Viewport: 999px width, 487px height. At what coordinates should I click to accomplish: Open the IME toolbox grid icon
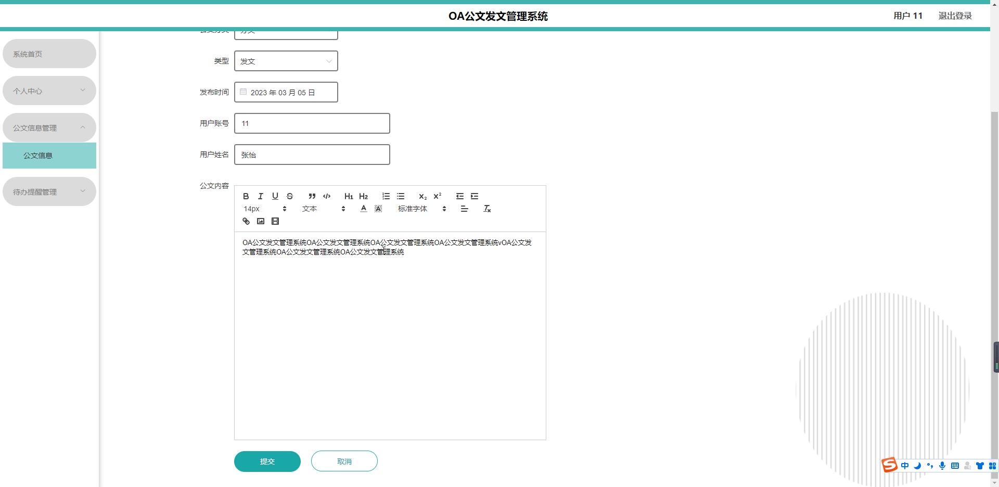[992, 466]
